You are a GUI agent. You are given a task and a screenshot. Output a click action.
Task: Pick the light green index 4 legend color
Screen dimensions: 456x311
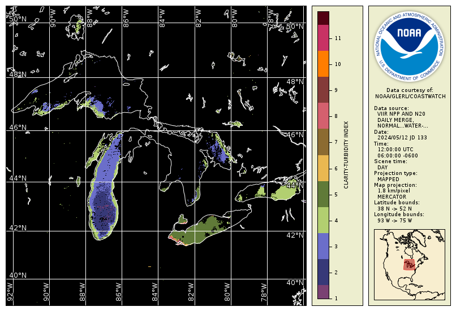pyautogui.click(x=323, y=220)
